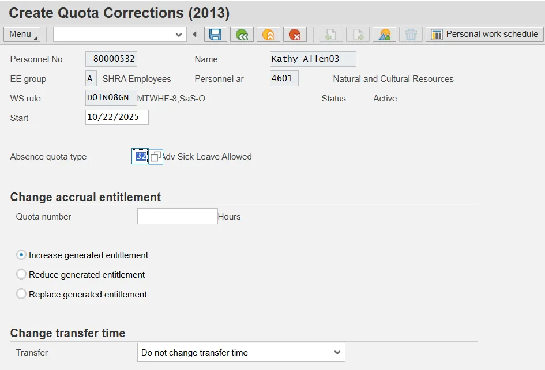Screen dimensions: 545x370
Task: Click the collapse arrow beside command field
Action: tap(195, 35)
